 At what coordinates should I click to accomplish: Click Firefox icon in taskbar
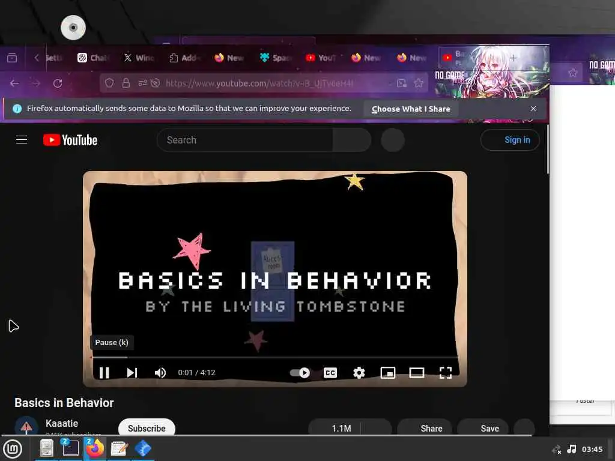tap(95, 448)
